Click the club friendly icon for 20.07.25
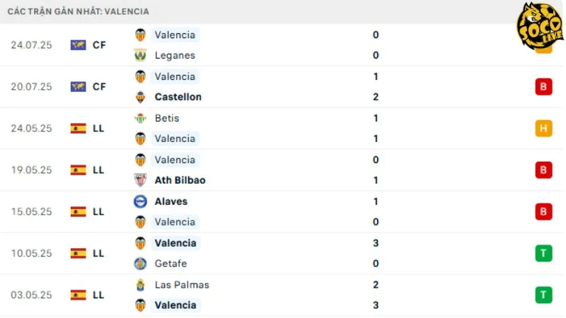The height and width of the screenshot is (318, 566). (x=78, y=87)
